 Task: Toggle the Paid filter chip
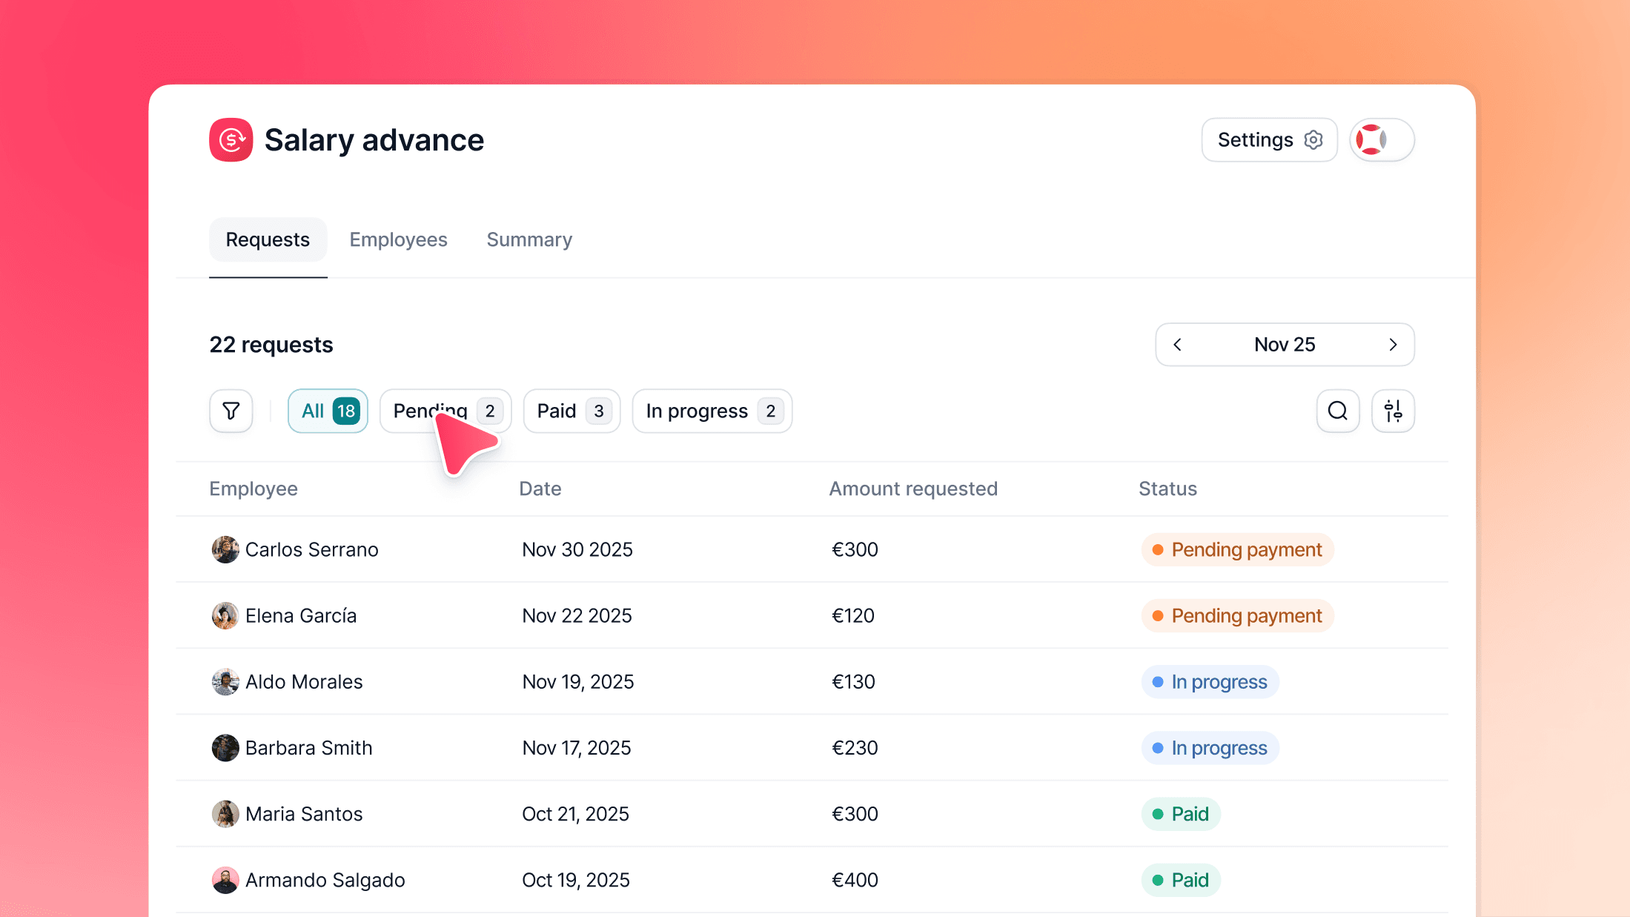pos(571,411)
